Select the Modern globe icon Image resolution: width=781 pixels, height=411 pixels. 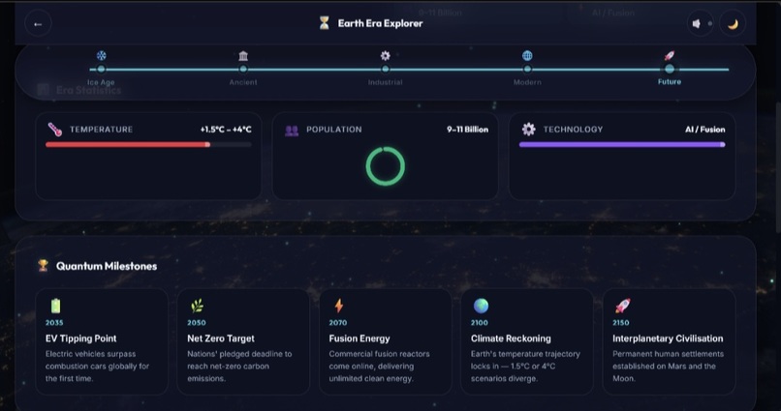click(527, 55)
